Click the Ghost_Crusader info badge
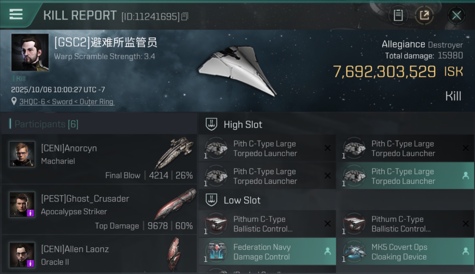Screen dimensions: 475x274 (x=31, y=213)
